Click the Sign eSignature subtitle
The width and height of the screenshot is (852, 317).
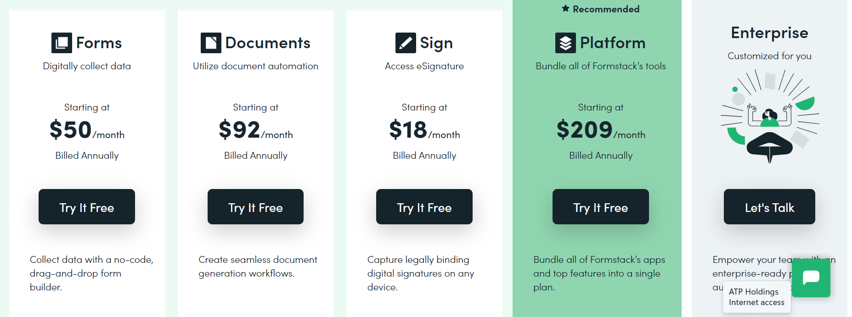[424, 66]
